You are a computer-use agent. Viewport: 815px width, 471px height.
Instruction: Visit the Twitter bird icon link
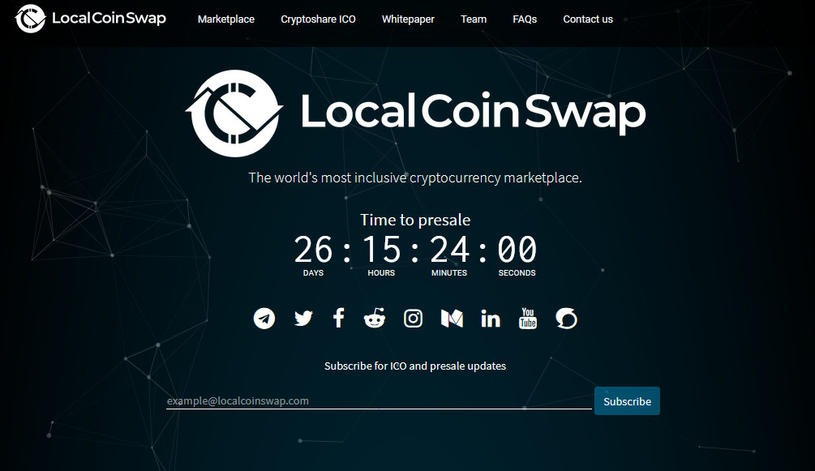(x=303, y=318)
